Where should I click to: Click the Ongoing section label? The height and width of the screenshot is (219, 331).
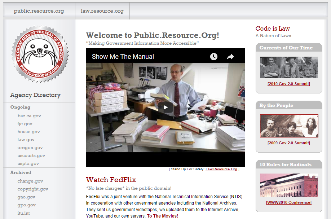pos(20,107)
